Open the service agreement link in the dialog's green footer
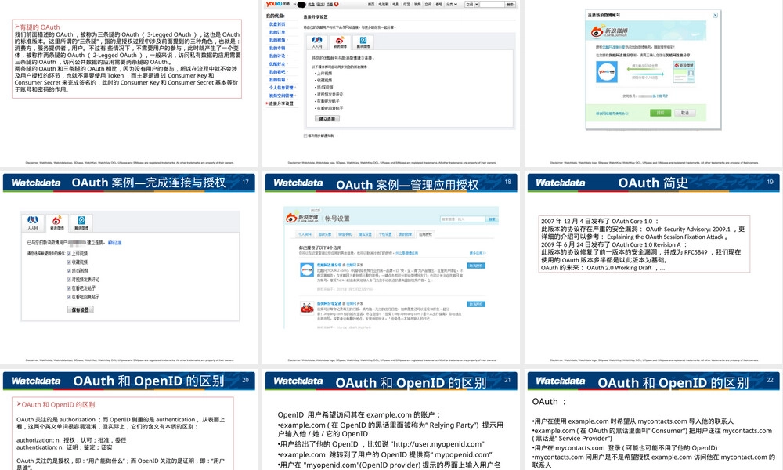 click(612, 114)
